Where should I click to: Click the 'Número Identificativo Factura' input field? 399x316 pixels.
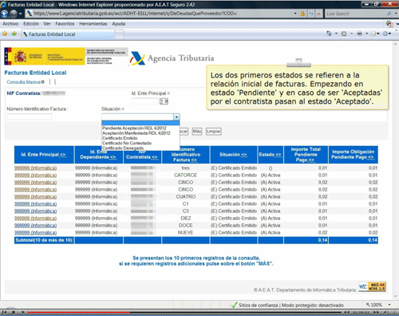pos(30,117)
